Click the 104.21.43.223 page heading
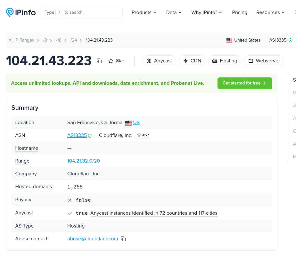The height and width of the screenshot is (256, 296). [x=49, y=61]
